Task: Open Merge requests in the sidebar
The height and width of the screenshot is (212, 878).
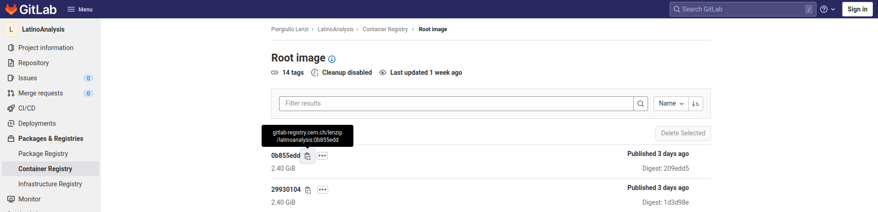Action: 50,93
